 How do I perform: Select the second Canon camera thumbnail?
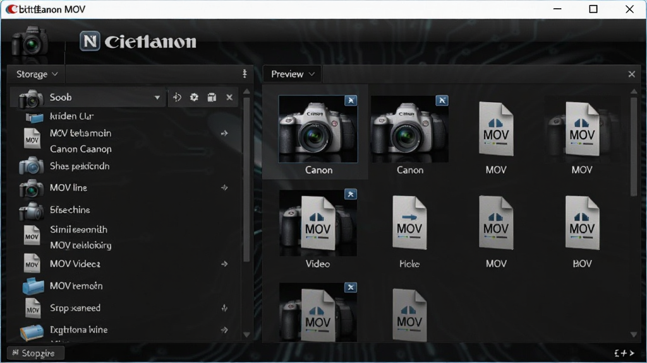click(x=409, y=129)
